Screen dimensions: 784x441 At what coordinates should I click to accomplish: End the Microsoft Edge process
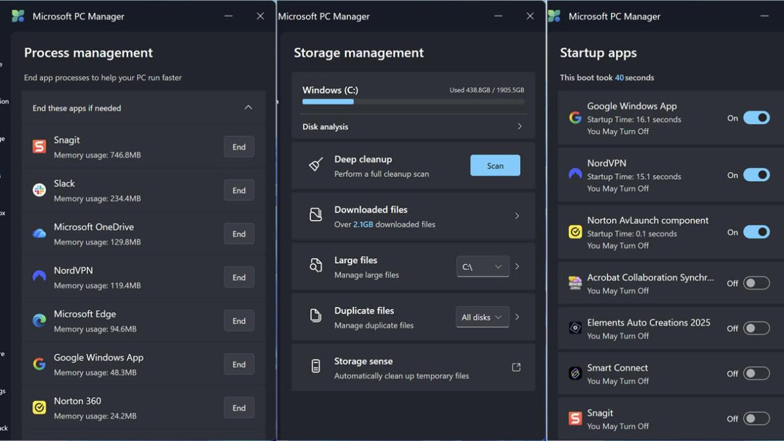tap(239, 321)
